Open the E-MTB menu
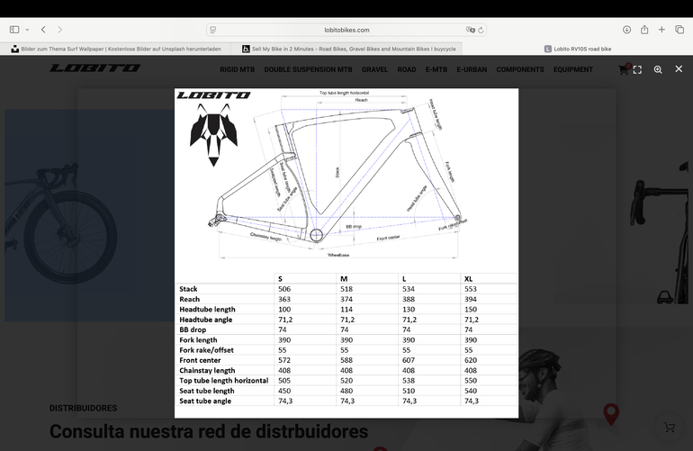Image resolution: width=693 pixels, height=451 pixels. (x=436, y=70)
